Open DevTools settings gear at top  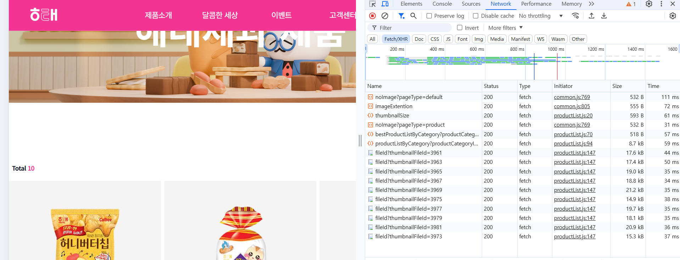click(x=649, y=4)
